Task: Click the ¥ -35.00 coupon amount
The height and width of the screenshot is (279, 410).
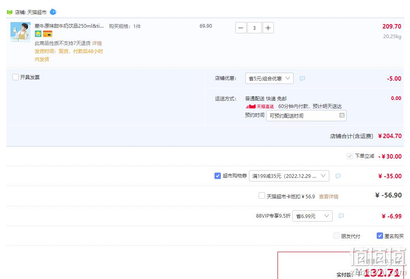Action: 390,176
